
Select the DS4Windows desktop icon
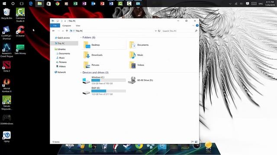[7, 120]
